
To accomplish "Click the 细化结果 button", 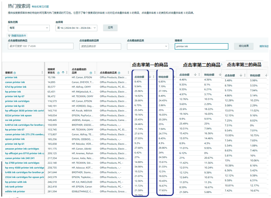I will 243,46.
